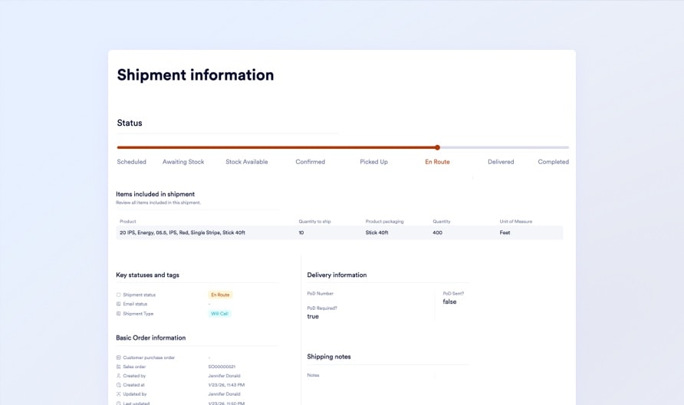Click the product name 20 IPS, Energy row
Viewport: 684px width, 405px height.
pyautogui.click(x=183, y=232)
